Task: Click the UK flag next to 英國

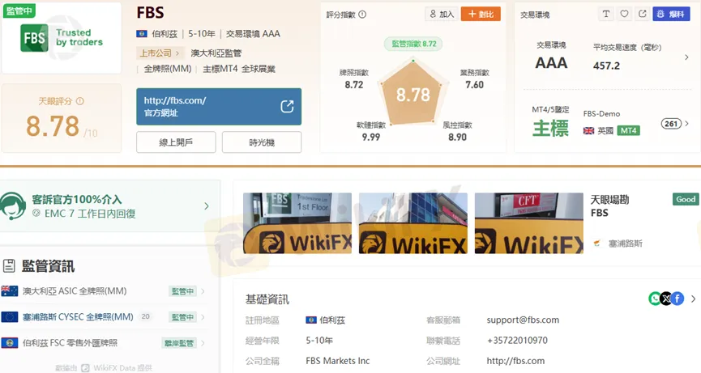Action: click(589, 131)
